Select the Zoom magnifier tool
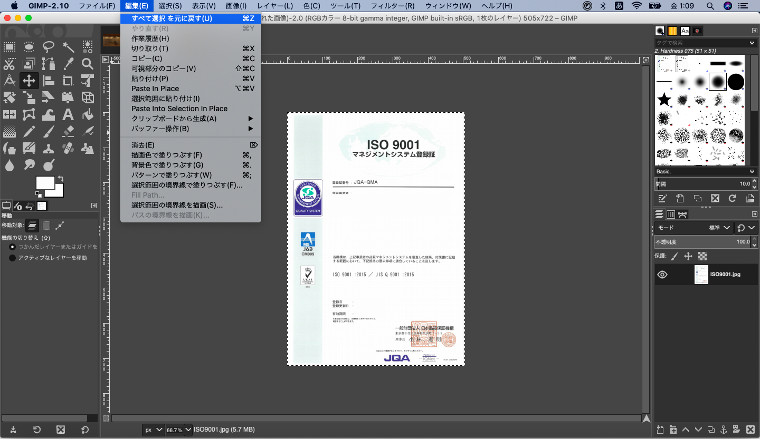 (x=88, y=64)
